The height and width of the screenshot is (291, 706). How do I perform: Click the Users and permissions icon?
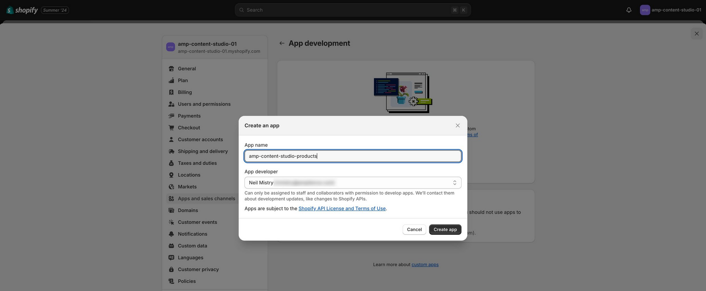(x=171, y=104)
